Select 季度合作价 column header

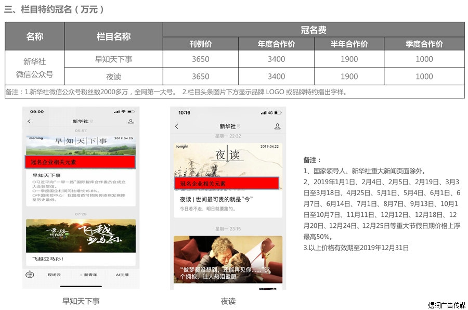coord(424,44)
